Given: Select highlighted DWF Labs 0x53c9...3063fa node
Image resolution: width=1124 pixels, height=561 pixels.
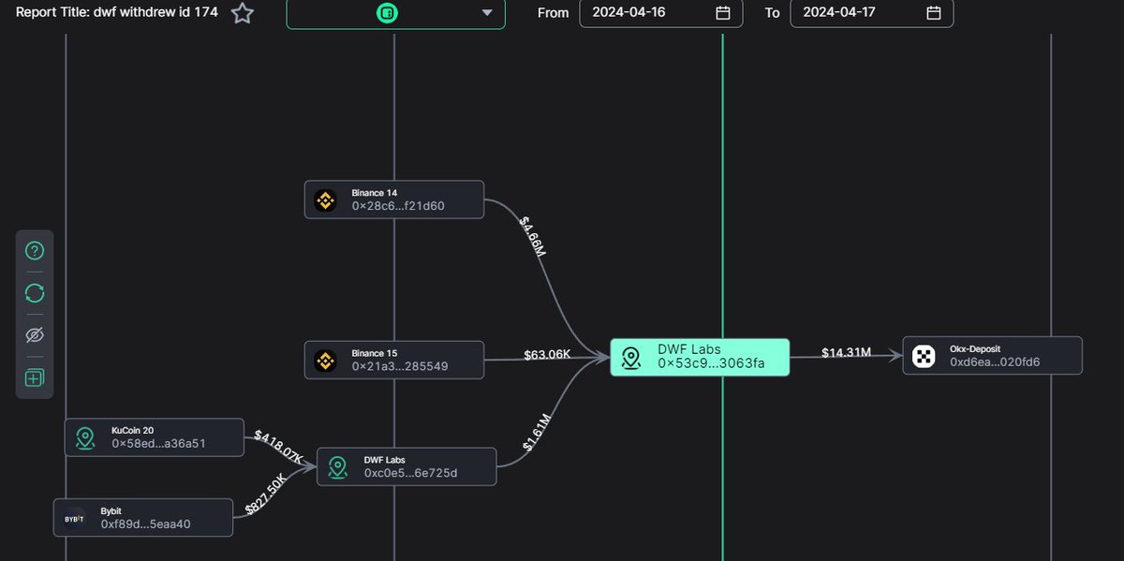Looking at the screenshot, I should pyautogui.click(x=701, y=357).
